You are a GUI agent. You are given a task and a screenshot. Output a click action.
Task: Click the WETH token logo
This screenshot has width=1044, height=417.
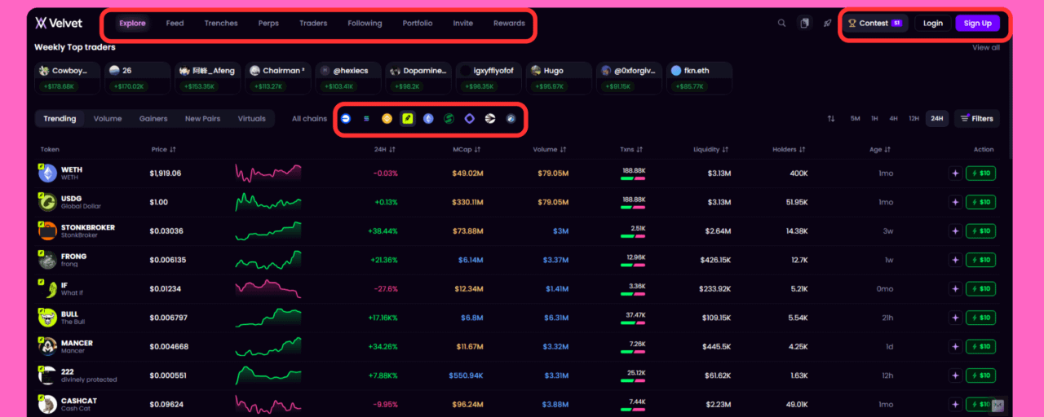coord(47,173)
